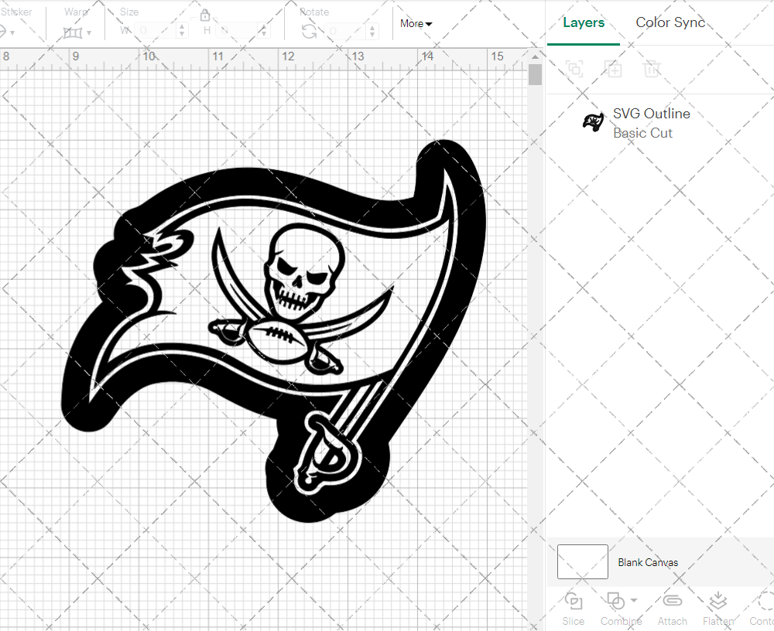Click the canvas vertical scrollbar thumb

(535, 75)
